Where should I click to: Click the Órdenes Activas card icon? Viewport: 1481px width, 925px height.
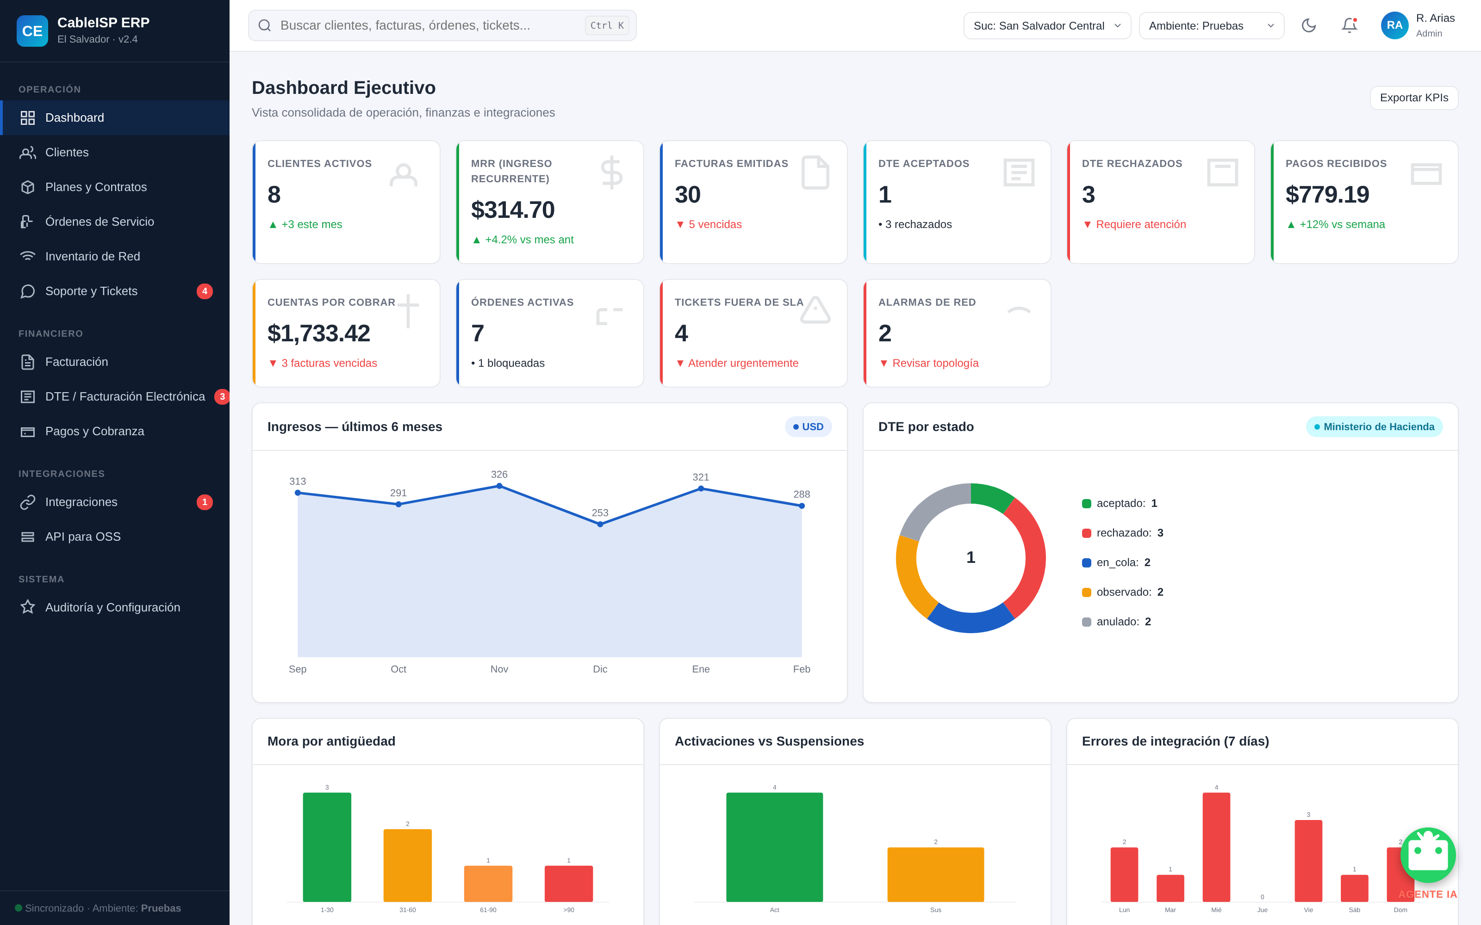(x=610, y=316)
